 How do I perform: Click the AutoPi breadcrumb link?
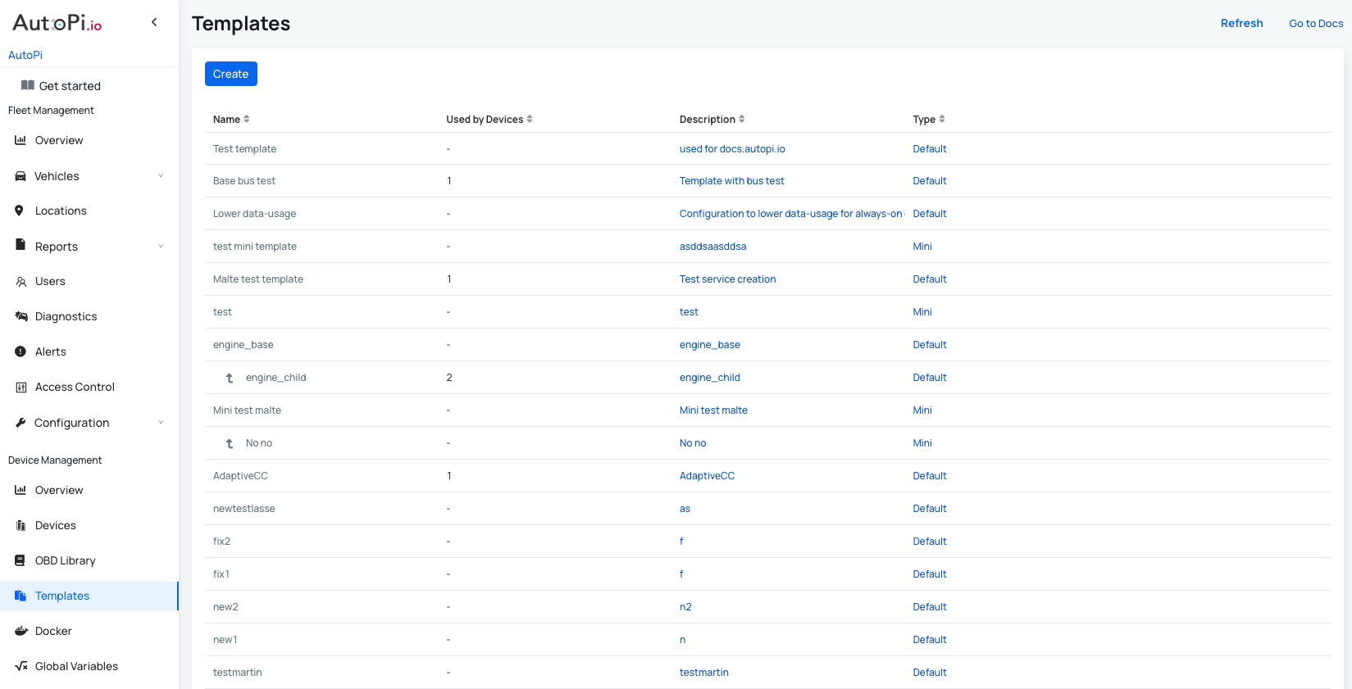25,55
